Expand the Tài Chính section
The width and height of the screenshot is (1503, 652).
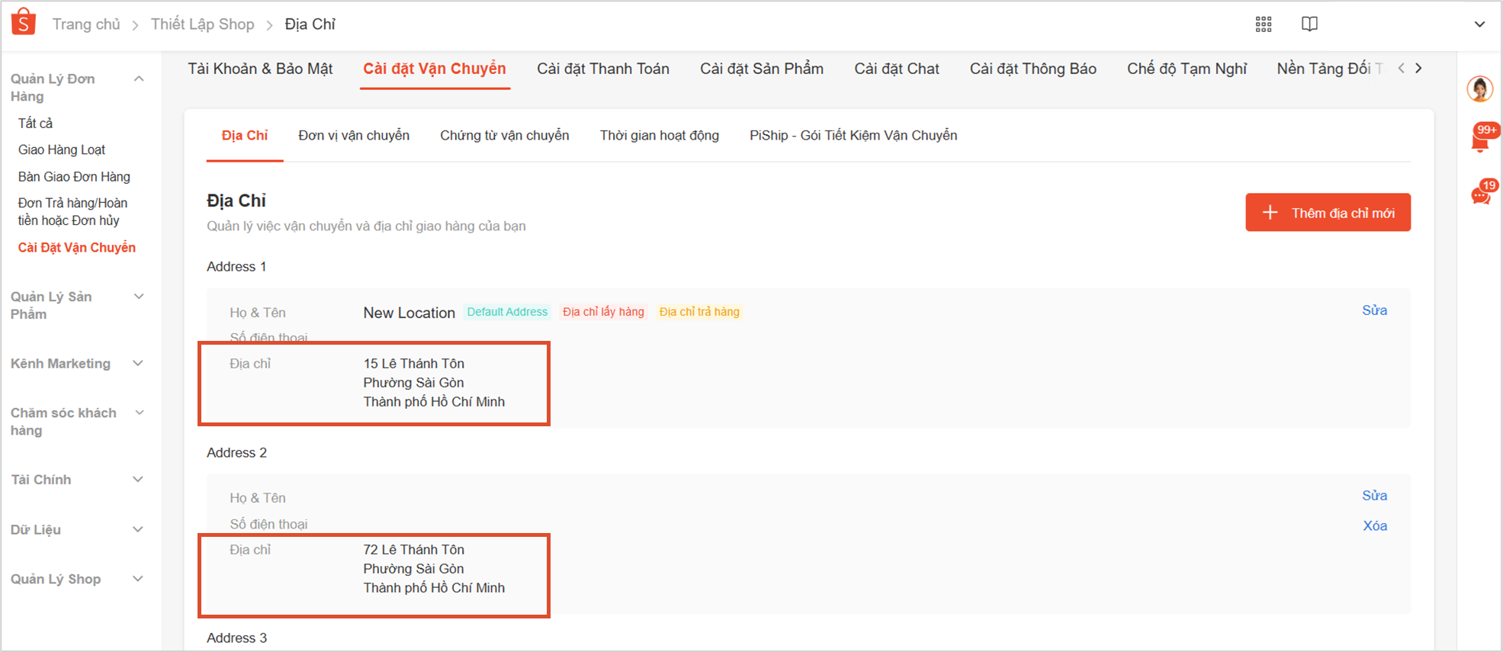[138, 480]
